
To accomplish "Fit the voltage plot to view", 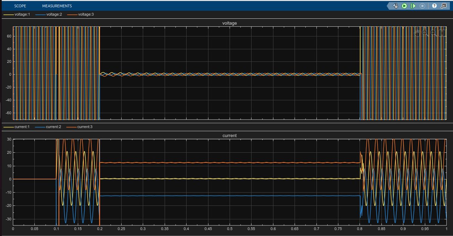I will 442,32.
